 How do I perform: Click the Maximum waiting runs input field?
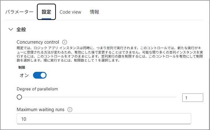tap(104, 119)
